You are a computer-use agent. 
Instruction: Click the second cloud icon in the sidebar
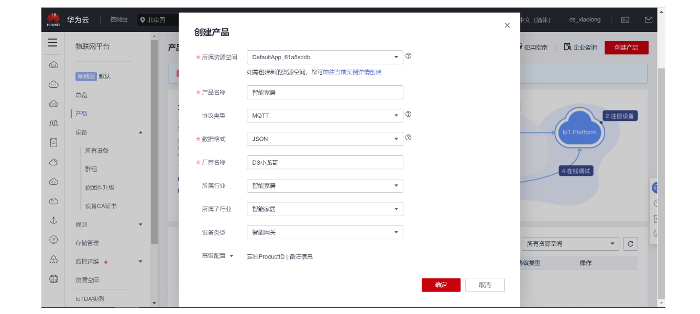[53, 84]
